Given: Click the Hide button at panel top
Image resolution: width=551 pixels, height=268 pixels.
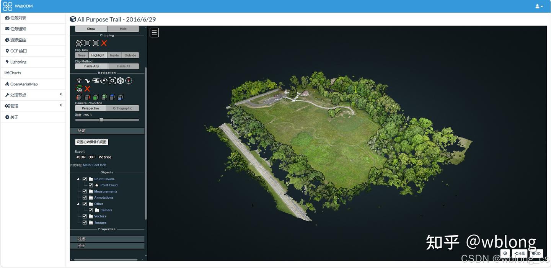Looking at the screenshot, I should point(123,29).
